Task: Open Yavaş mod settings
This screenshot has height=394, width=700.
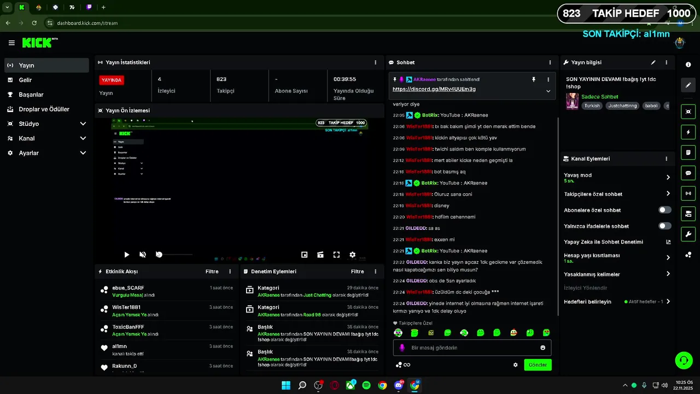Action: point(617,177)
